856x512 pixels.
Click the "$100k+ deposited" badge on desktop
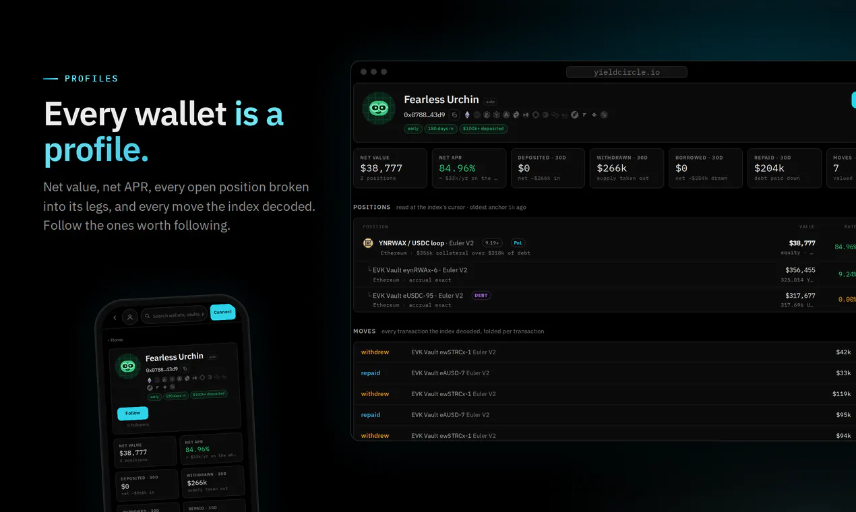483,129
